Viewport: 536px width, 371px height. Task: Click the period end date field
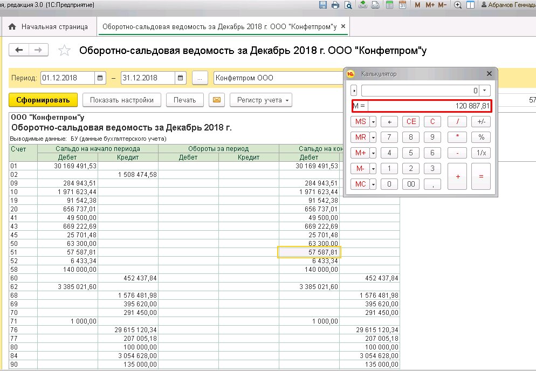[x=148, y=78]
